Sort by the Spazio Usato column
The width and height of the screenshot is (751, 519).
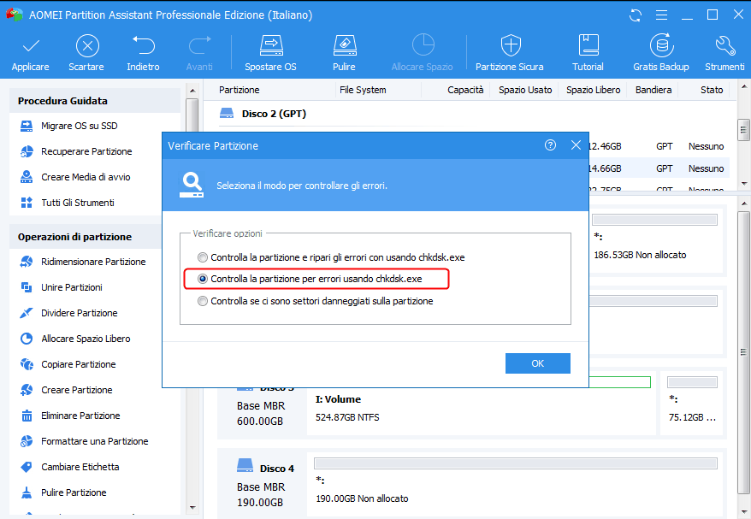tap(525, 90)
